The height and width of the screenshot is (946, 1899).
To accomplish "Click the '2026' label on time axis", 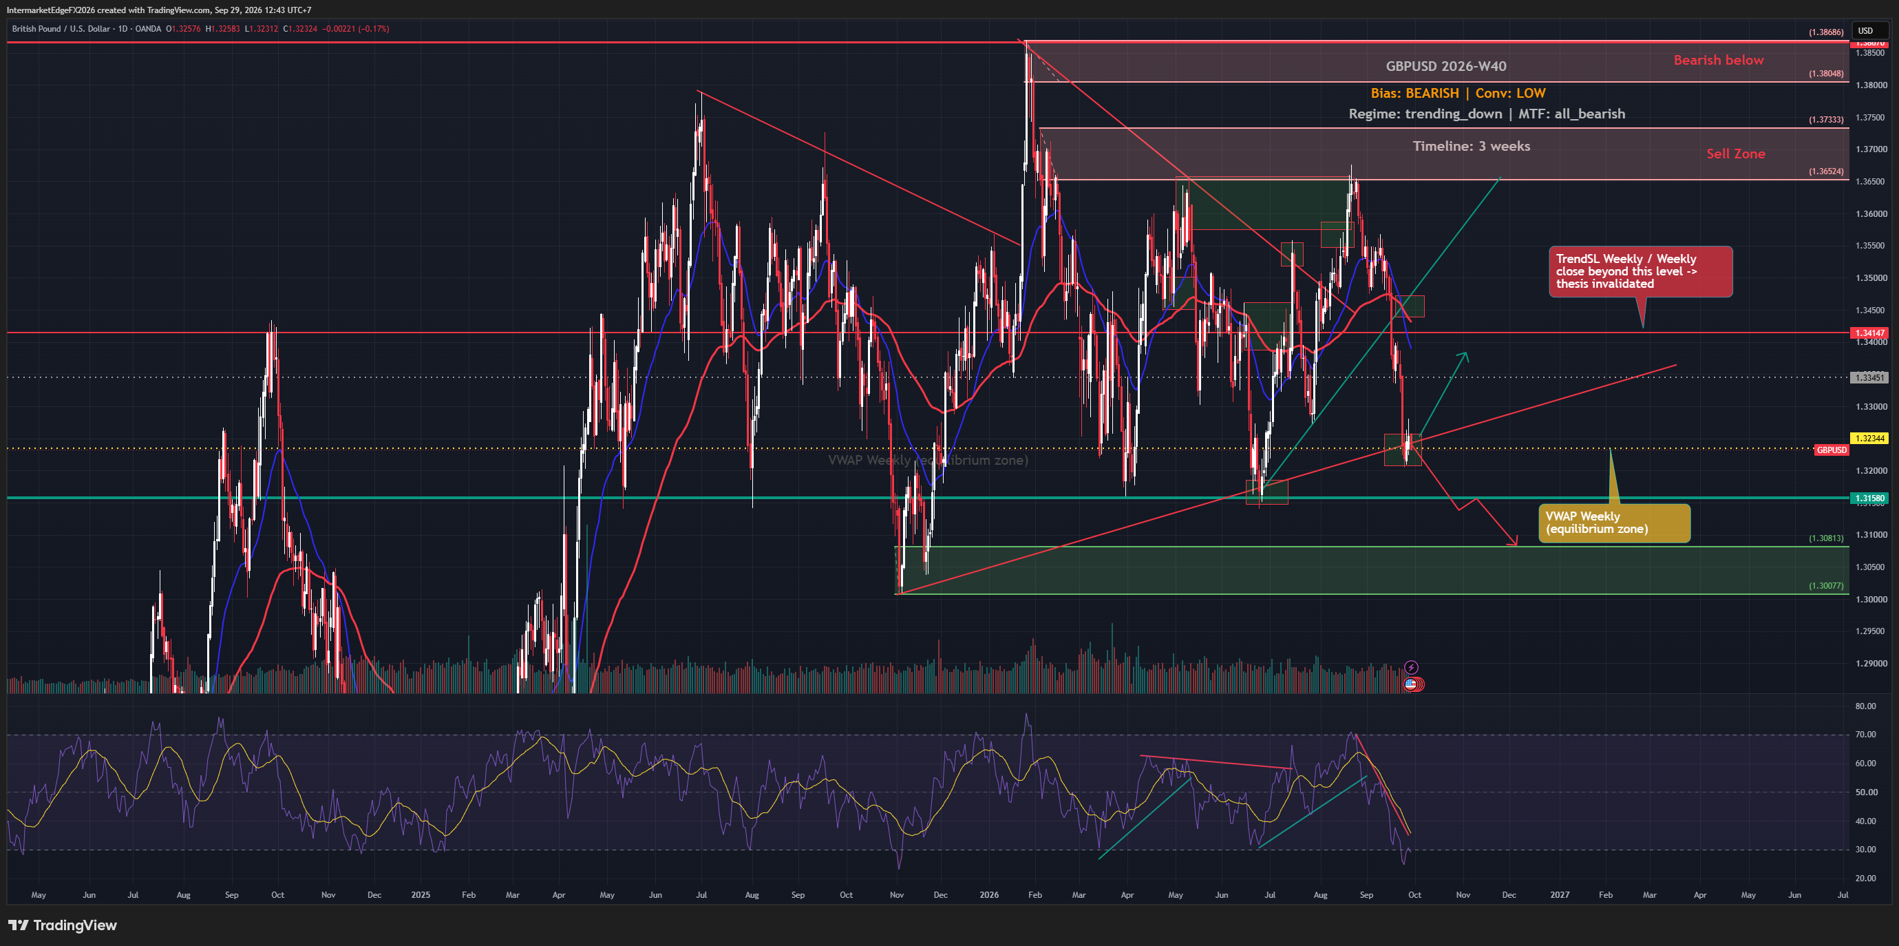I will [988, 895].
